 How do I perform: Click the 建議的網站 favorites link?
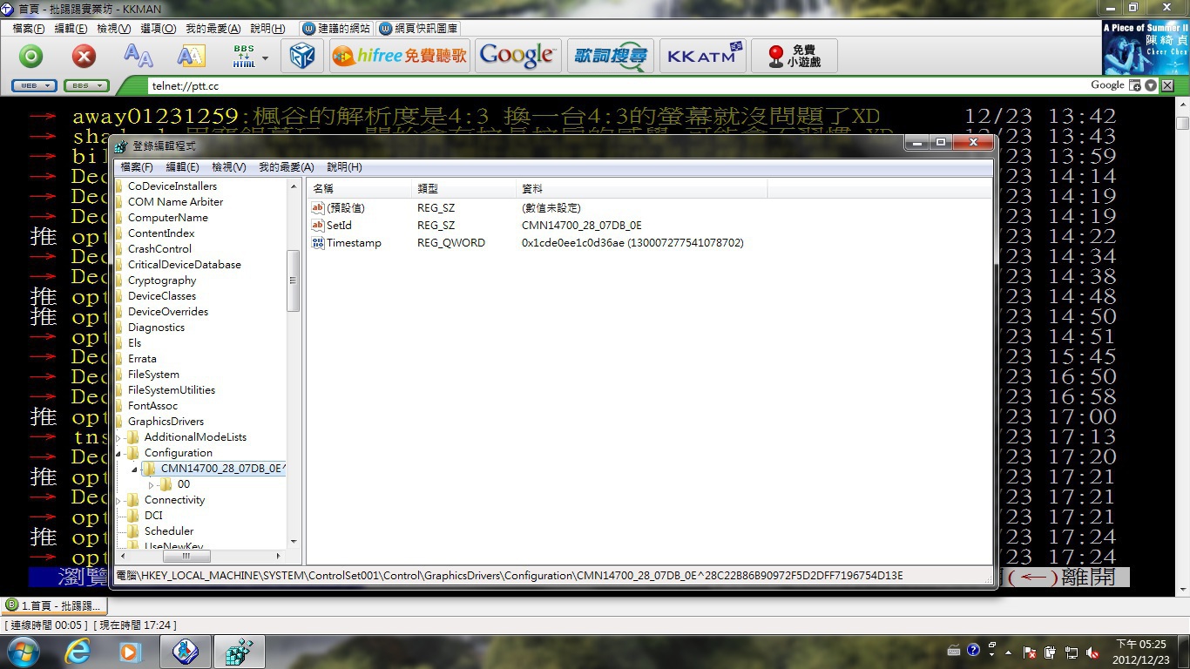[x=336, y=29]
